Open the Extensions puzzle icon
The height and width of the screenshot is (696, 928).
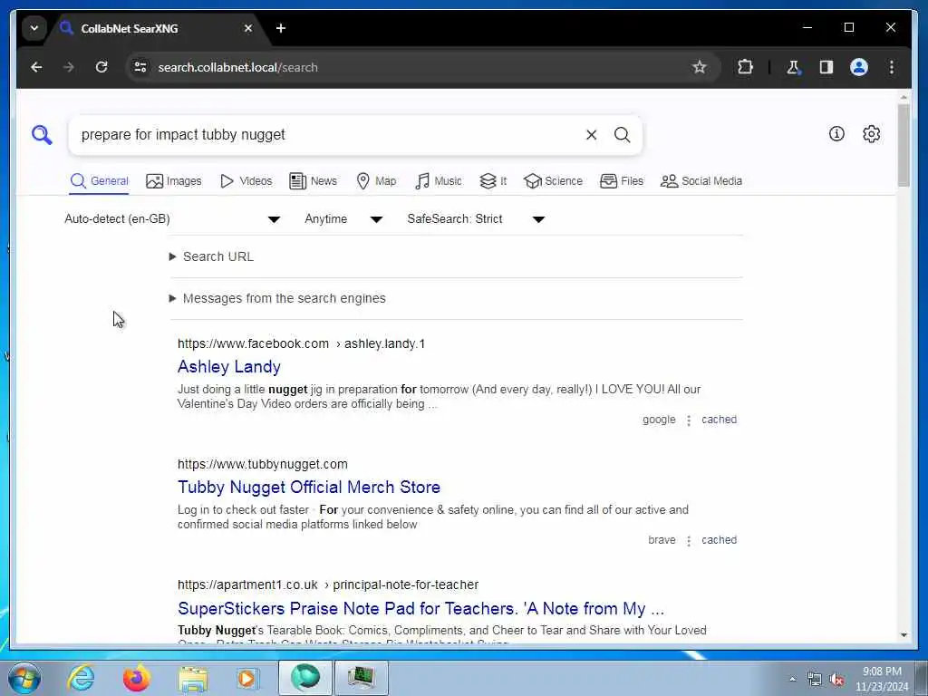[745, 67]
